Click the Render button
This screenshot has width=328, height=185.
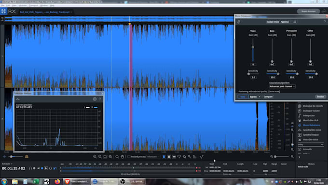(x=320, y=97)
